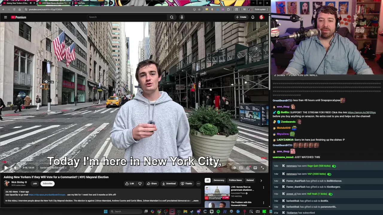Open the Nick Shirley channel avatar
The height and width of the screenshot is (215, 383).
pos(7,183)
